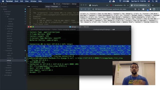Viewport: 160px width, 90px height.
Task: Switch to settings.py editor tab
Action: pyautogui.click(x=34, y=6)
